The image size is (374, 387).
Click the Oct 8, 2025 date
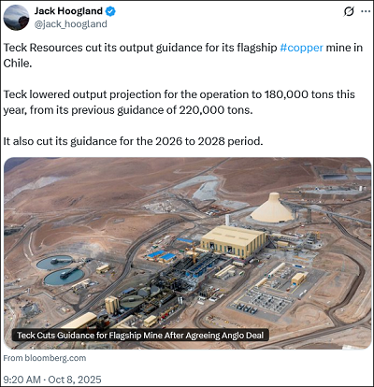click(75, 380)
